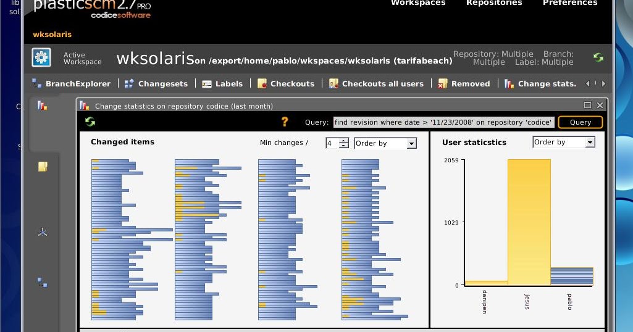Open BranchExplorer view
633x332 pixels.
click(71, 83)
